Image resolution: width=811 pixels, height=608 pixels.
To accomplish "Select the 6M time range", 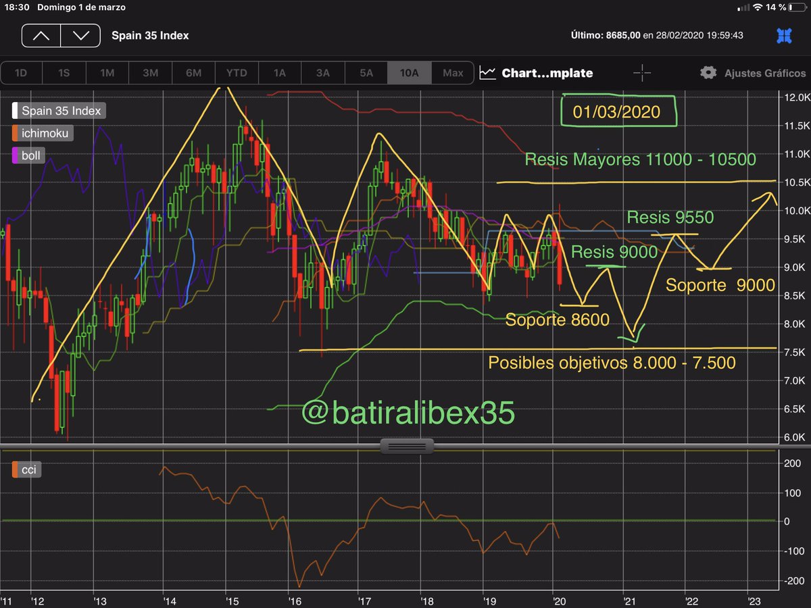I will [x=193, y=73].
